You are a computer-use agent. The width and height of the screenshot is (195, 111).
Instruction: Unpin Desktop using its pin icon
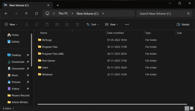click(28, 55)
